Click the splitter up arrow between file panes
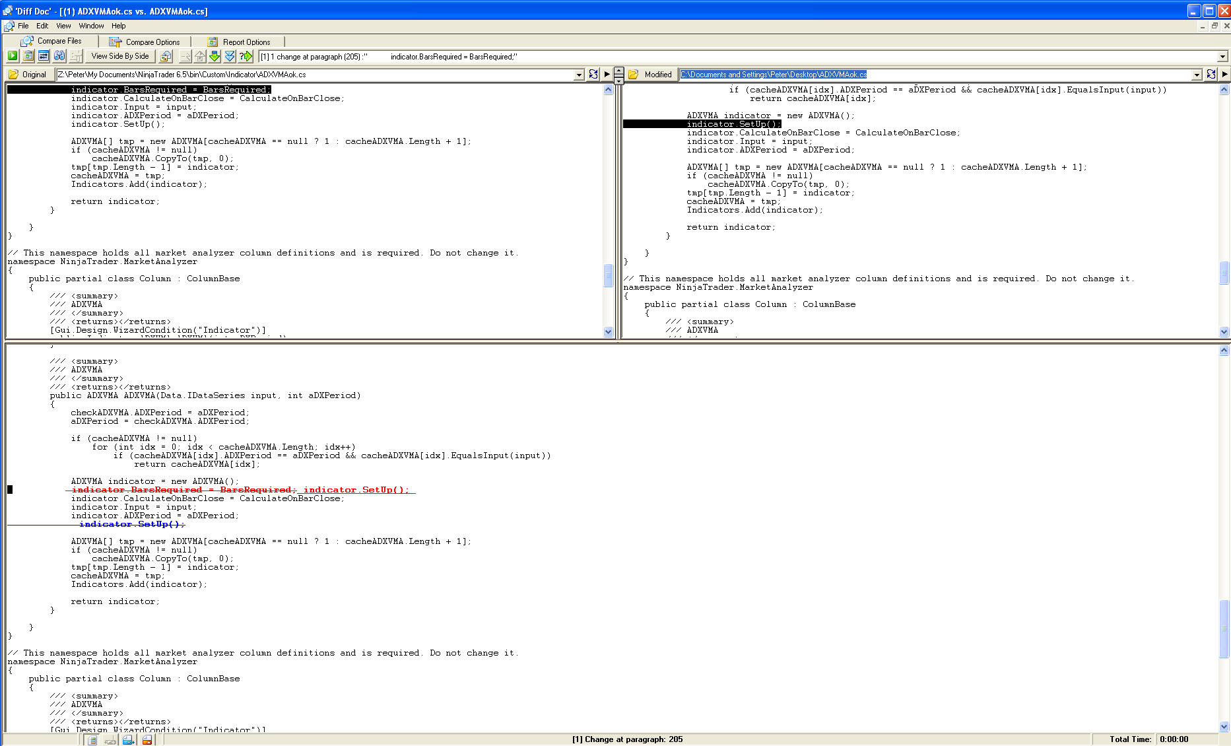Image resolution: width=1231 pixels, height=746 pixels. 618,71
